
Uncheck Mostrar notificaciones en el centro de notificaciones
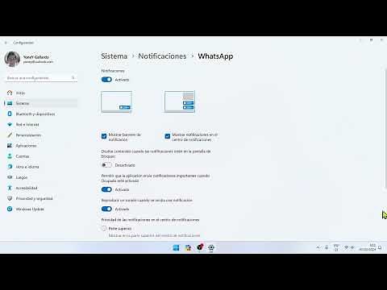point(168,136)
